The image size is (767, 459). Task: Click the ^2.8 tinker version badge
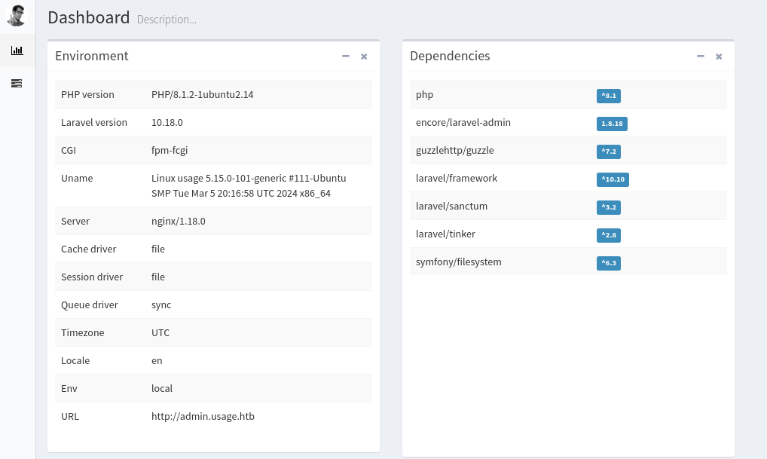(609, 235)
